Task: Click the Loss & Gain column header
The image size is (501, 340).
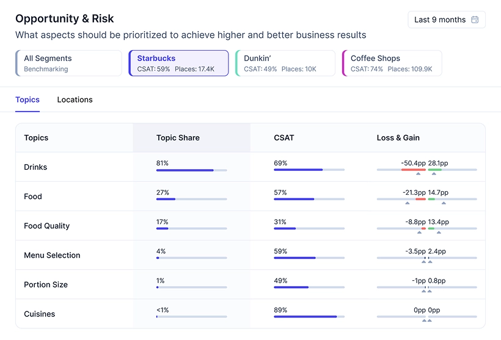Action: [x=398, y=138]
